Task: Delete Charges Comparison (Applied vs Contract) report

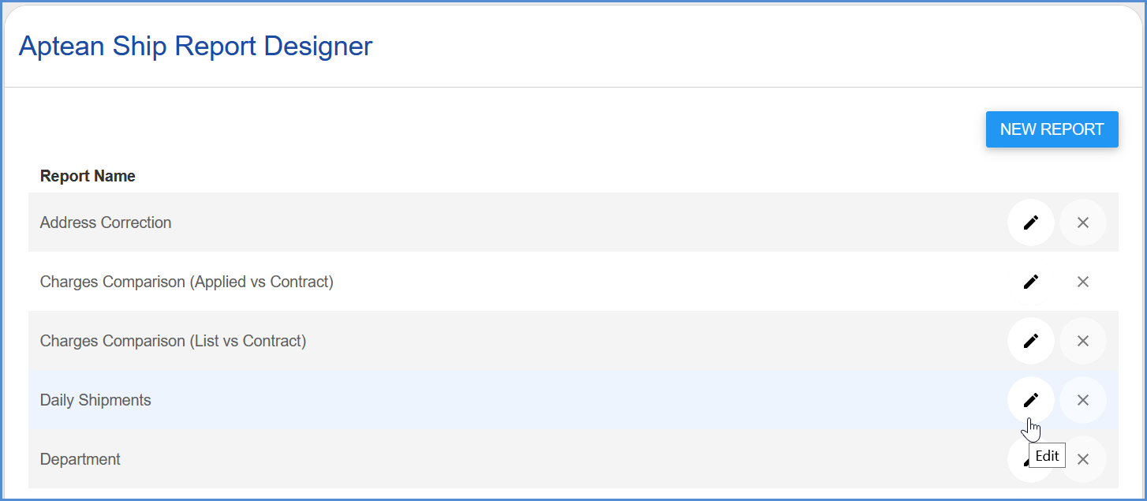Action: pos(1082,282)
